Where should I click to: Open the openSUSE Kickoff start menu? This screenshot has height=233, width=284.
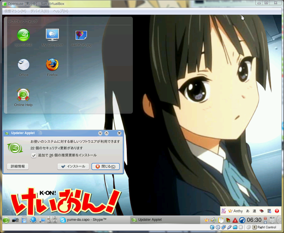tap(6, 220)
